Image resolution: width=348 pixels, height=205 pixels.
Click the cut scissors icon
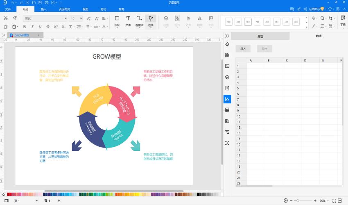(6, 18)
